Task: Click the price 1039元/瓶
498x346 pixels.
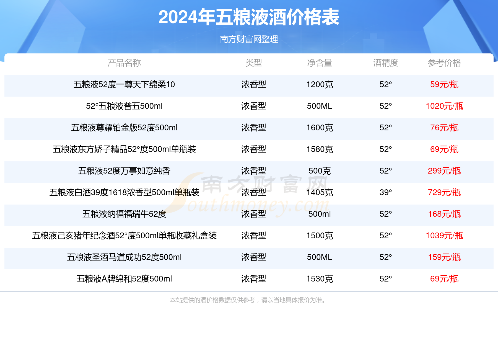Action: click(444, 236)
